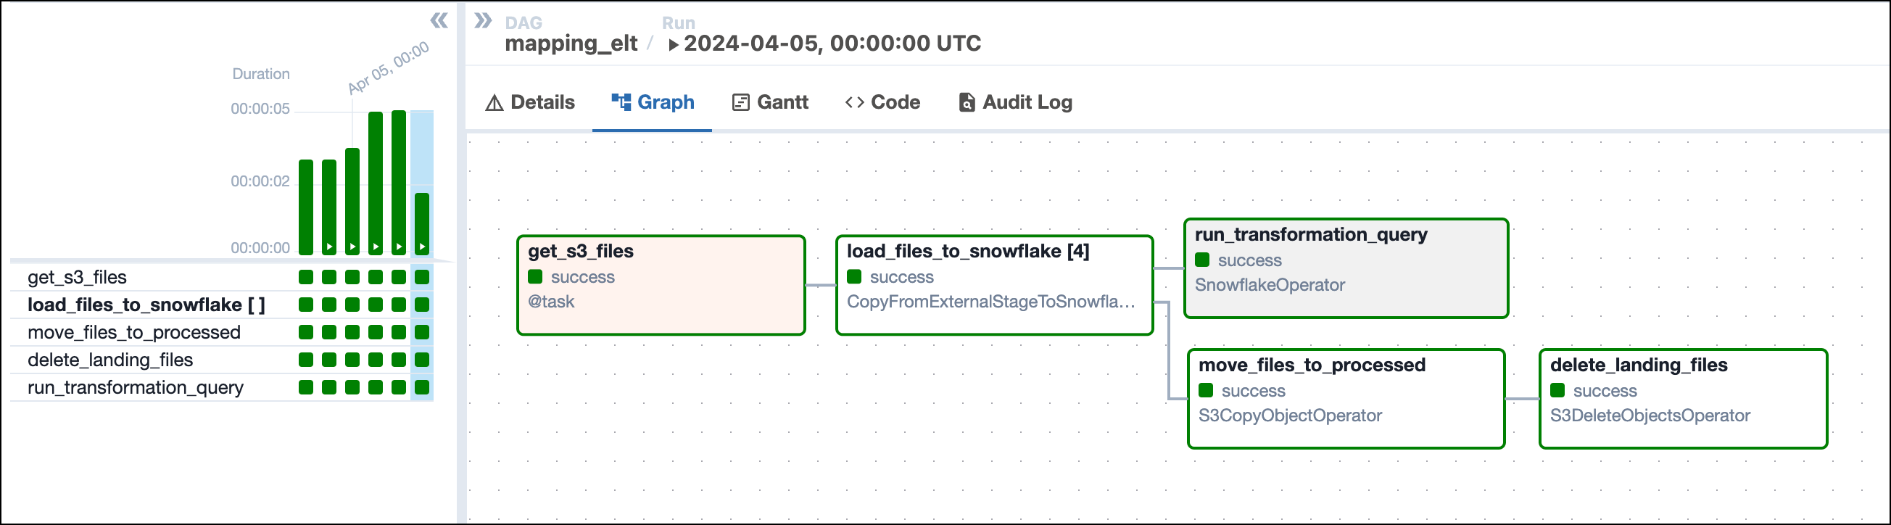Click first status square in delete_landing_files row
The image size is (1891, 525).
[x=306, y=360]
